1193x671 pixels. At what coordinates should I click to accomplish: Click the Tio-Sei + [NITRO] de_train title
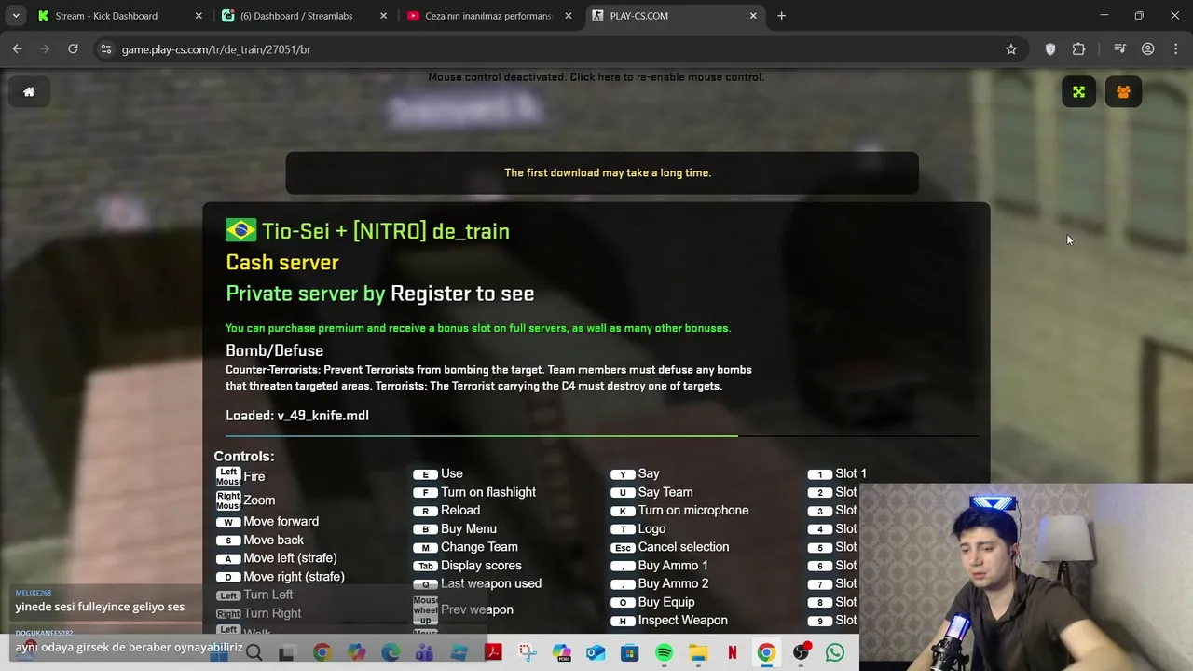click(386, 231)
